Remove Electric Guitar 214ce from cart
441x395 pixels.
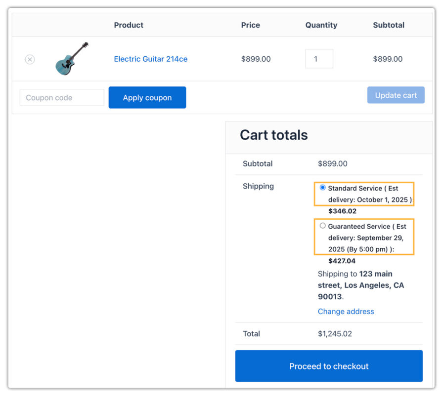tap(30, 59)
